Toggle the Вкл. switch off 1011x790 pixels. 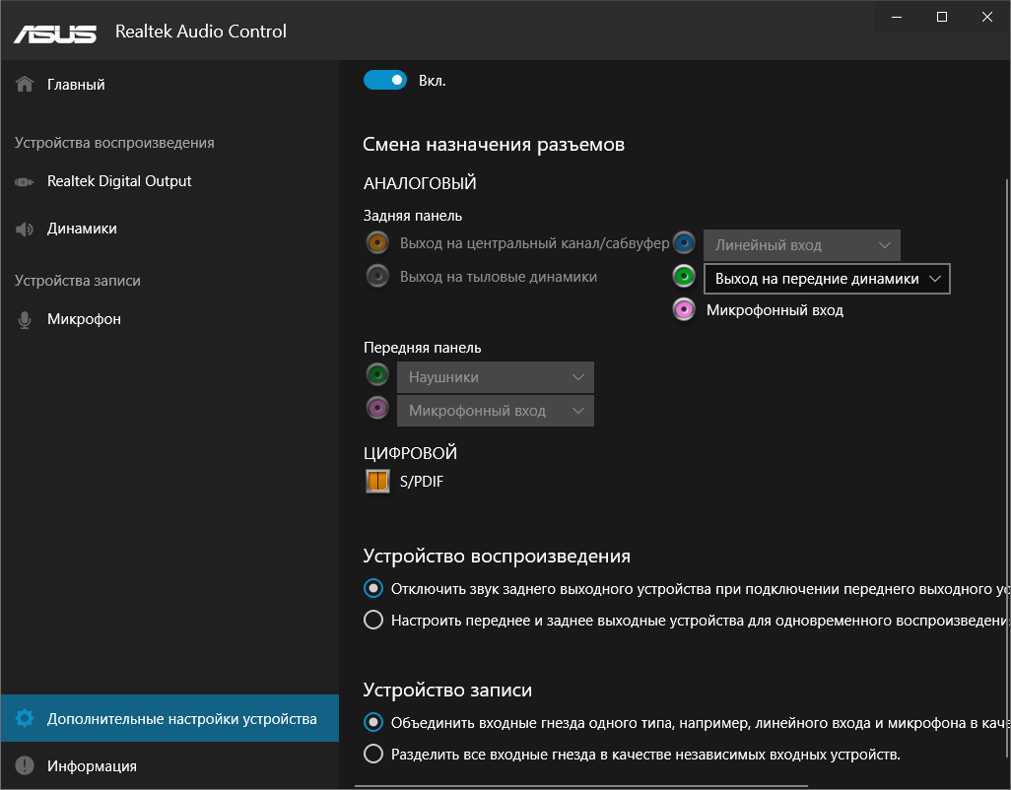click(385, 81)
